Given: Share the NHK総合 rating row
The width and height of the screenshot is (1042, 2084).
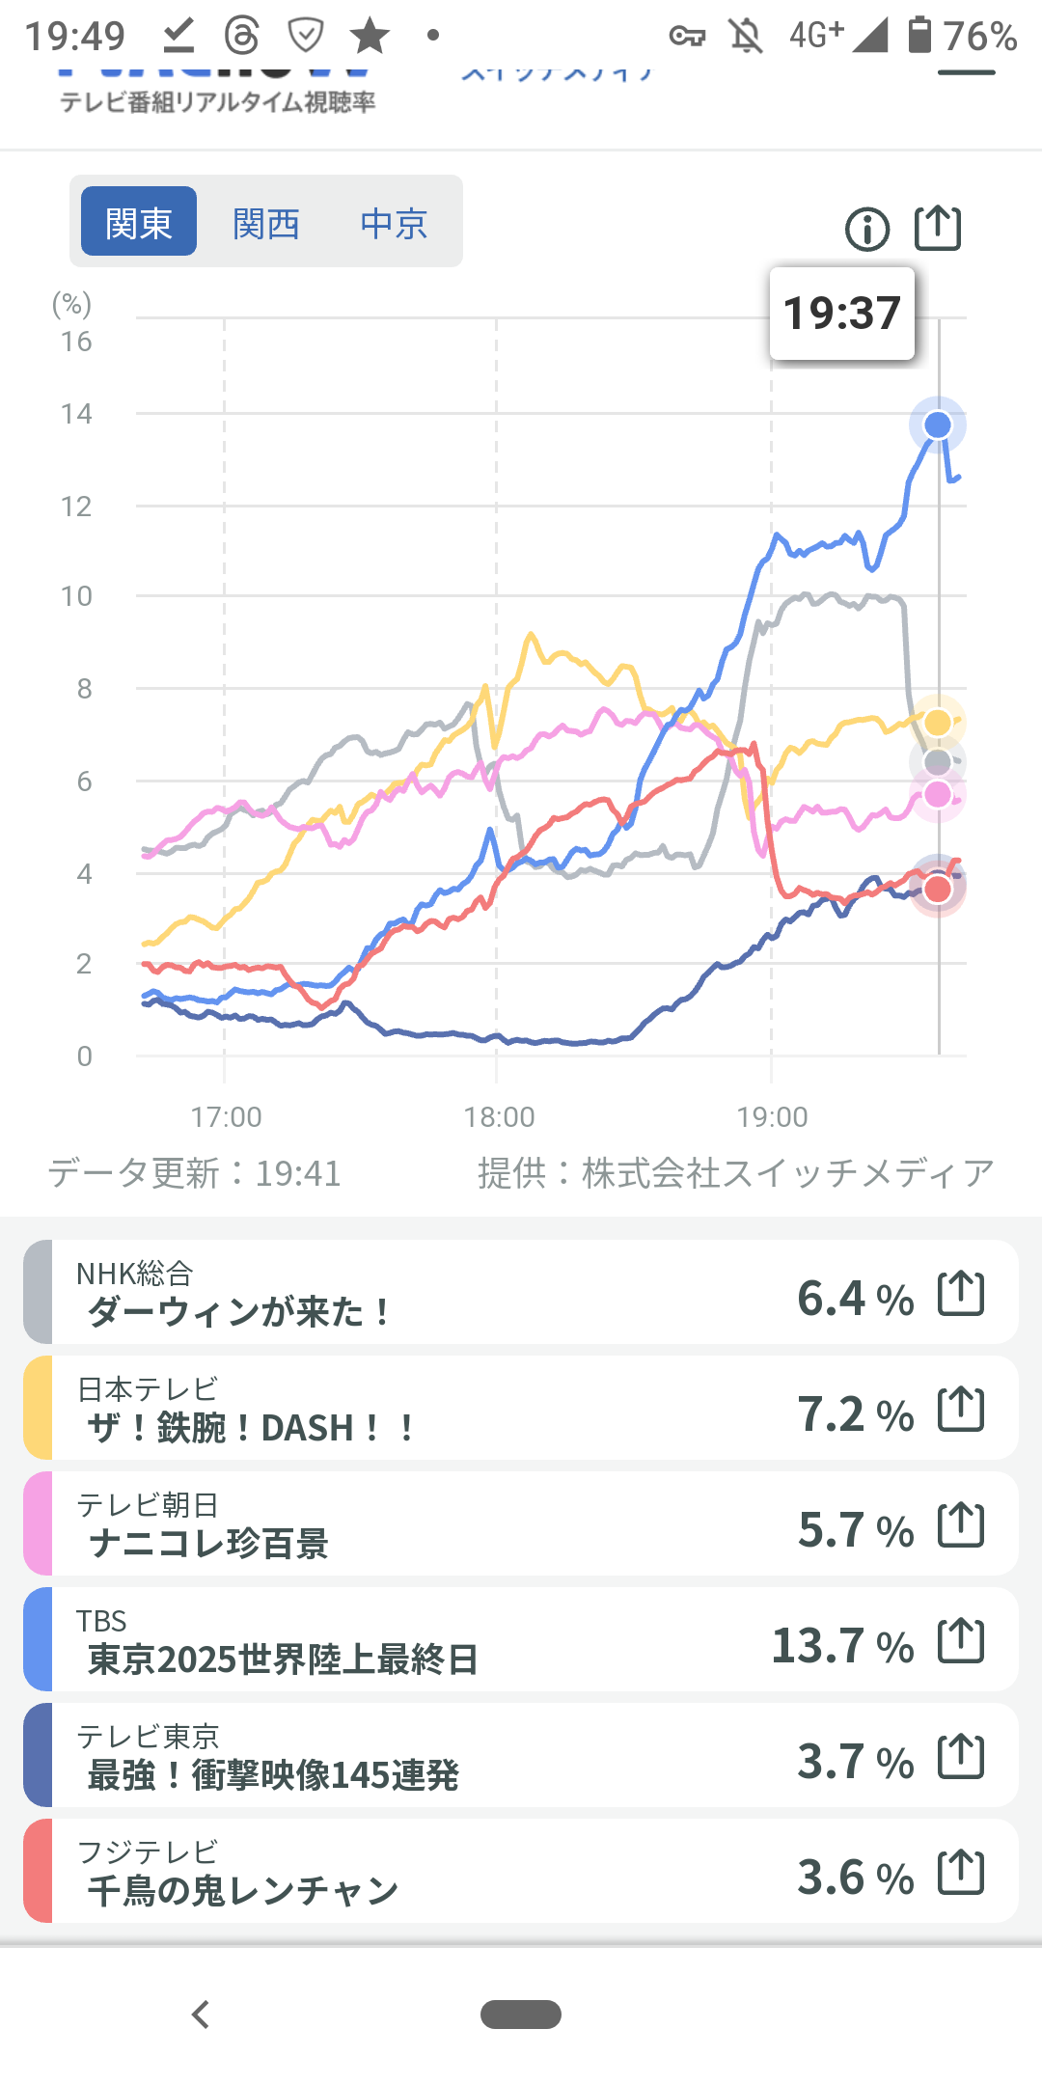Looking at the screenshot, I should (961, 1294).
